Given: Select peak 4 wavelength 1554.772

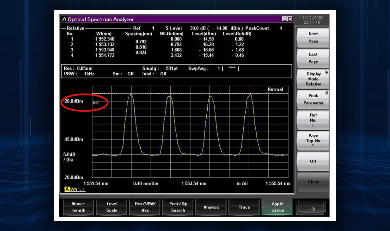Looking at the screenshot, I should (105, 55).
